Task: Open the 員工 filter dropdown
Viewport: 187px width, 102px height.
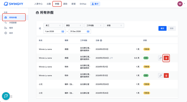Action: click(53, 25)
